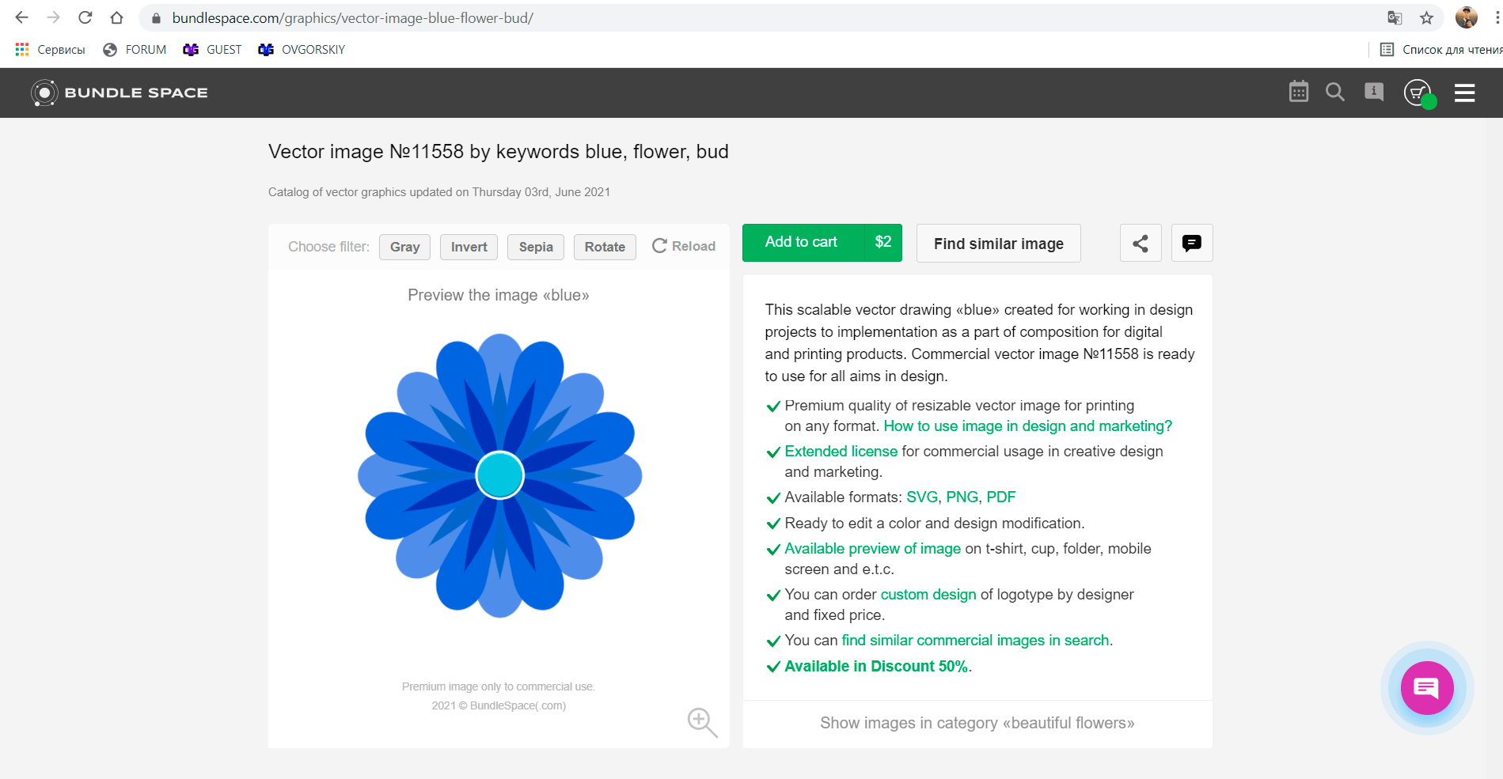Viewport: 1503px width, 779px height.
Task: Apply the Invert filter
Action: click(x=469, y=247)
